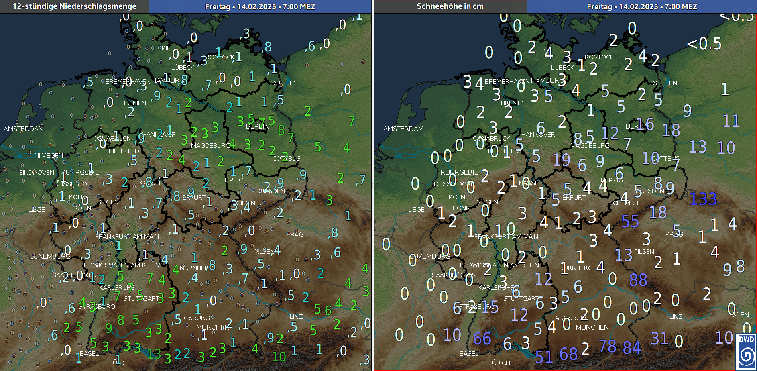The image size is (757, 371).
Task: Click ZÜRICH label on snow map
Action: pos(499,363)
